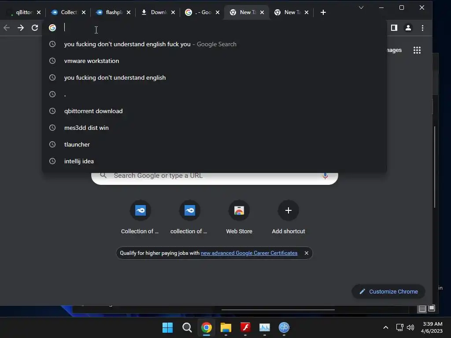Open Chrome's three-dot menu

tap(422, 28)
